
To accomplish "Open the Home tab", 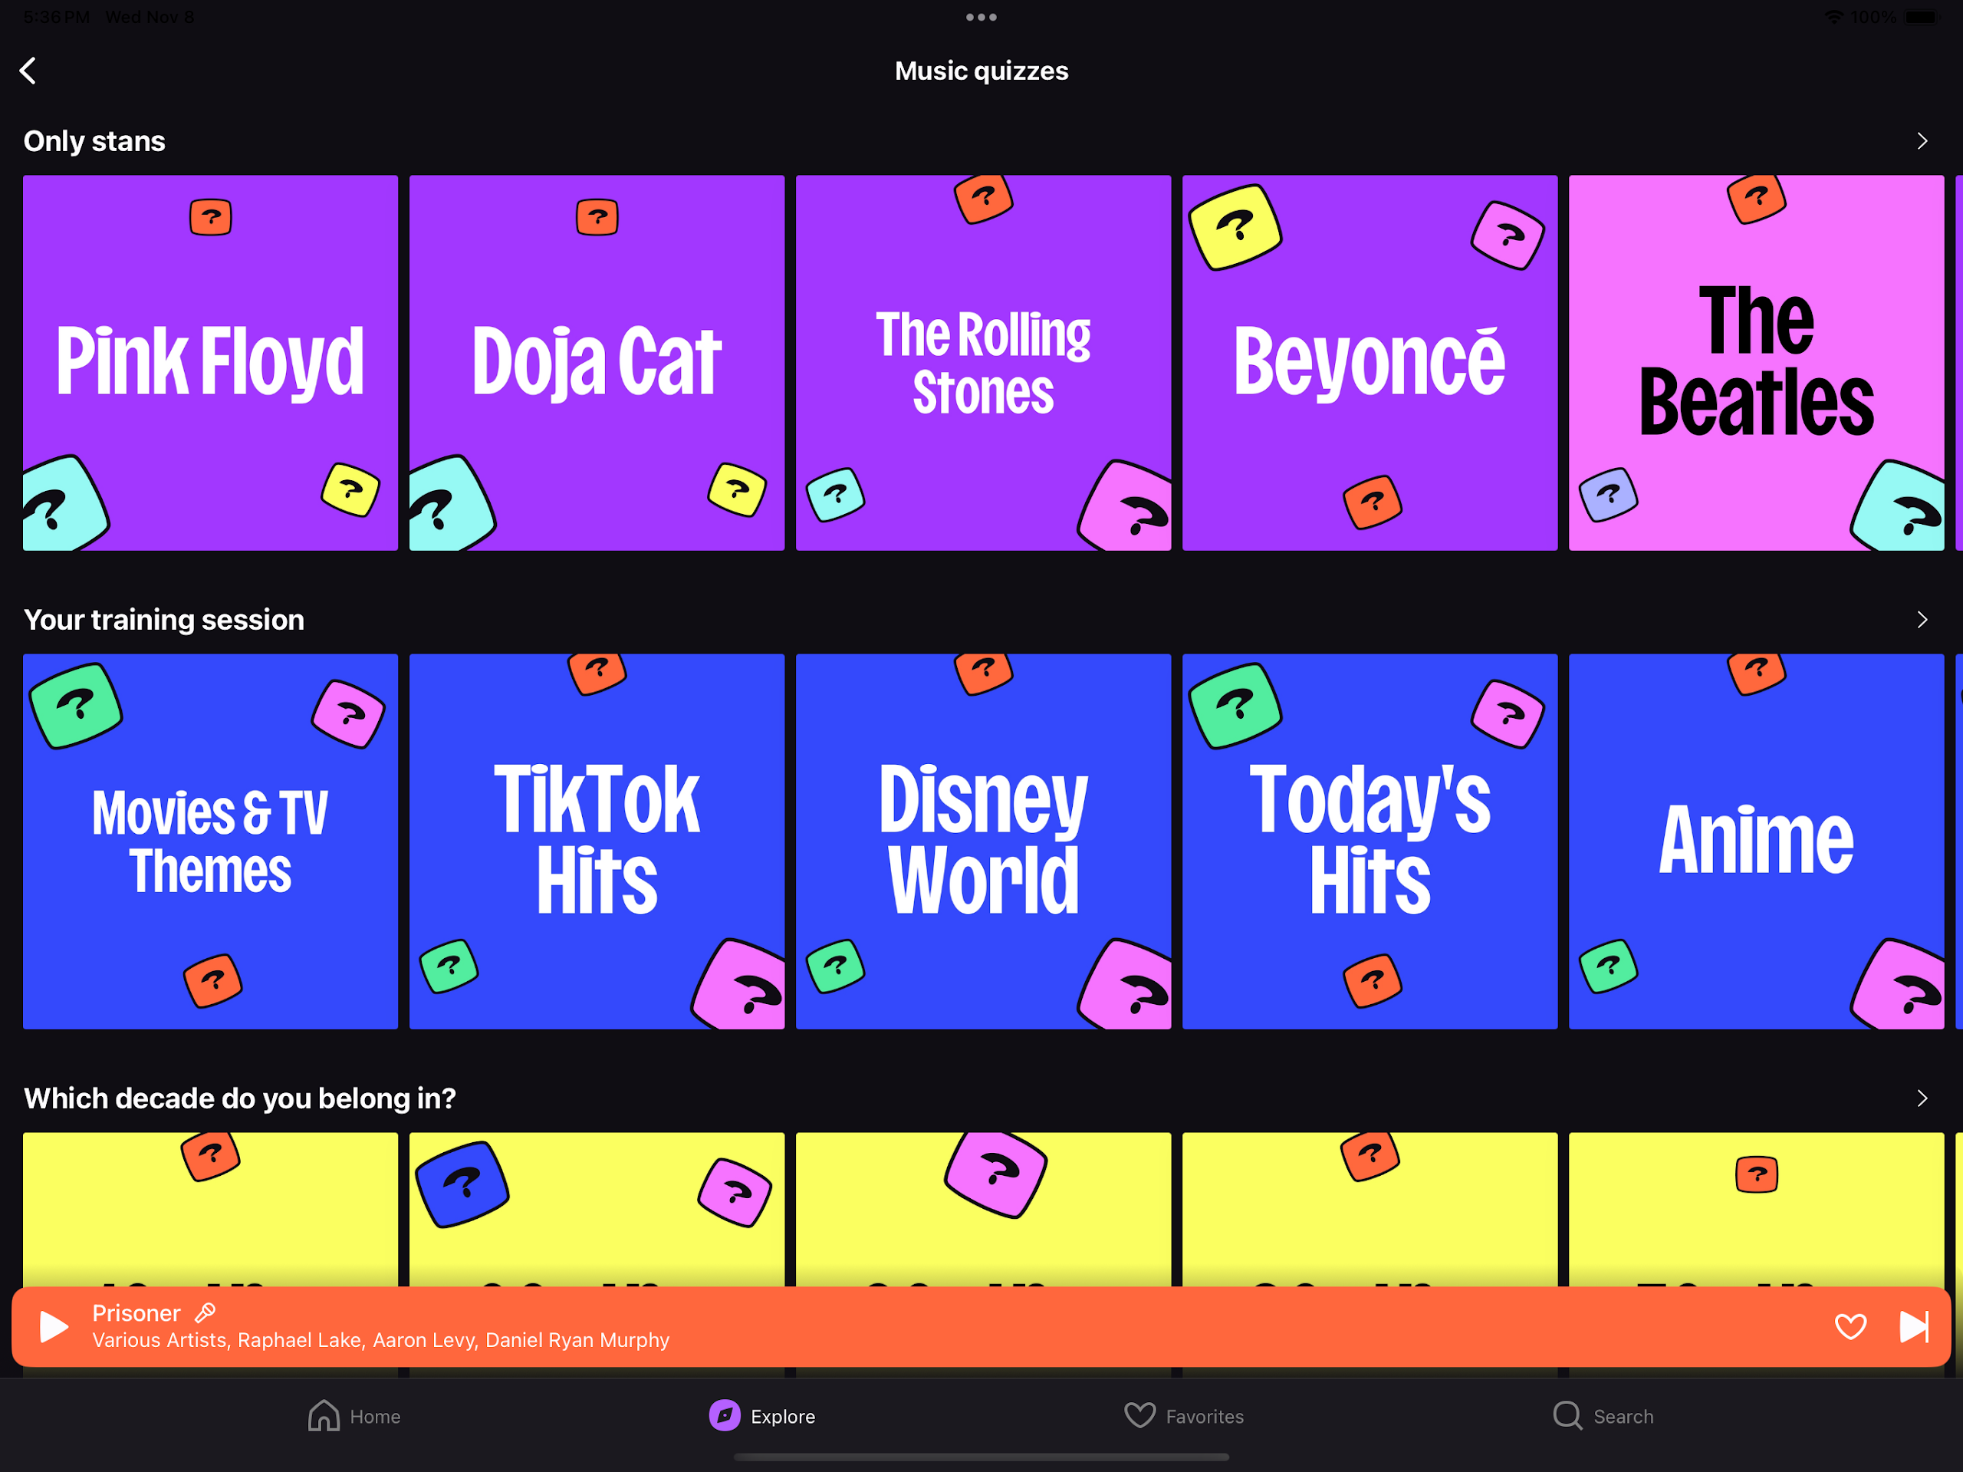I will click(x=354, y=1416).
